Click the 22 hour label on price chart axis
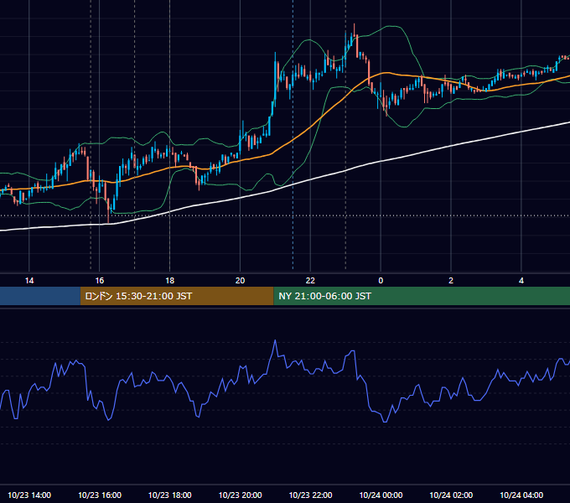 pyautogui.click(x=310, y=281)
